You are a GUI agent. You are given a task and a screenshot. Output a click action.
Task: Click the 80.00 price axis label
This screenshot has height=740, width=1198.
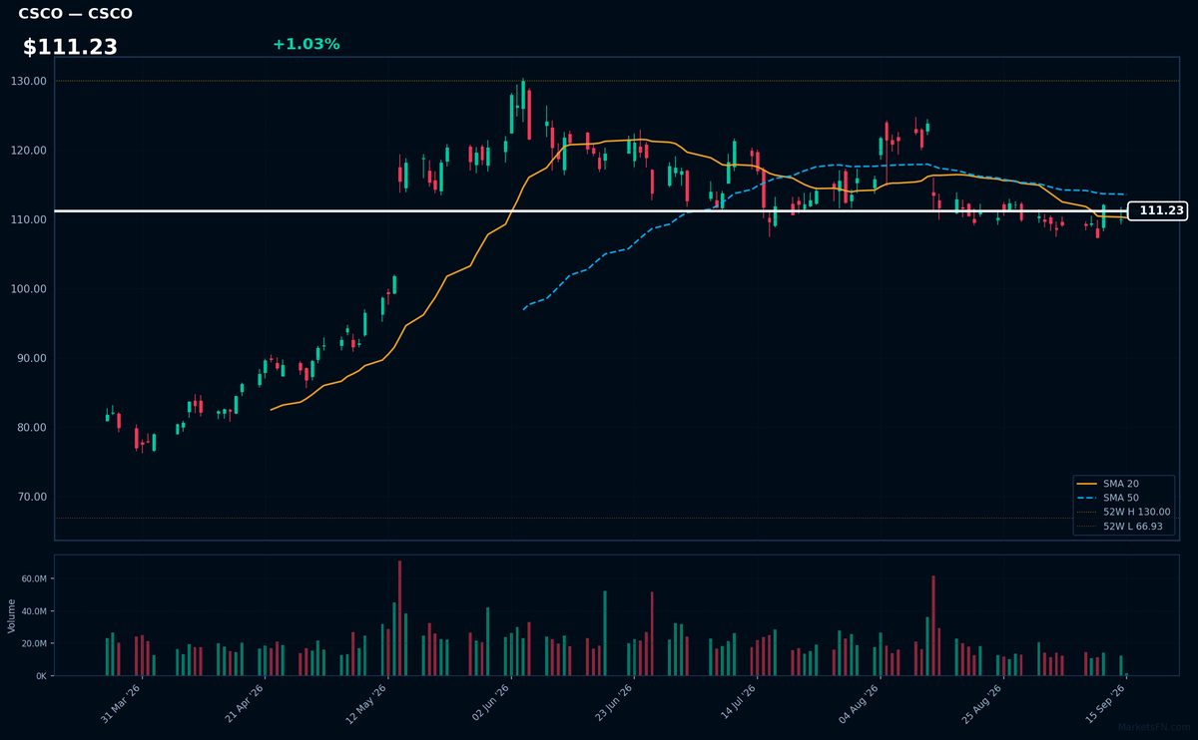pos(30,428)
